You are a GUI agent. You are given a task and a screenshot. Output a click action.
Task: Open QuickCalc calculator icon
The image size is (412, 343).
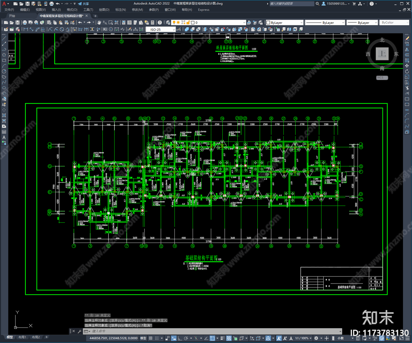pos(152,23)
